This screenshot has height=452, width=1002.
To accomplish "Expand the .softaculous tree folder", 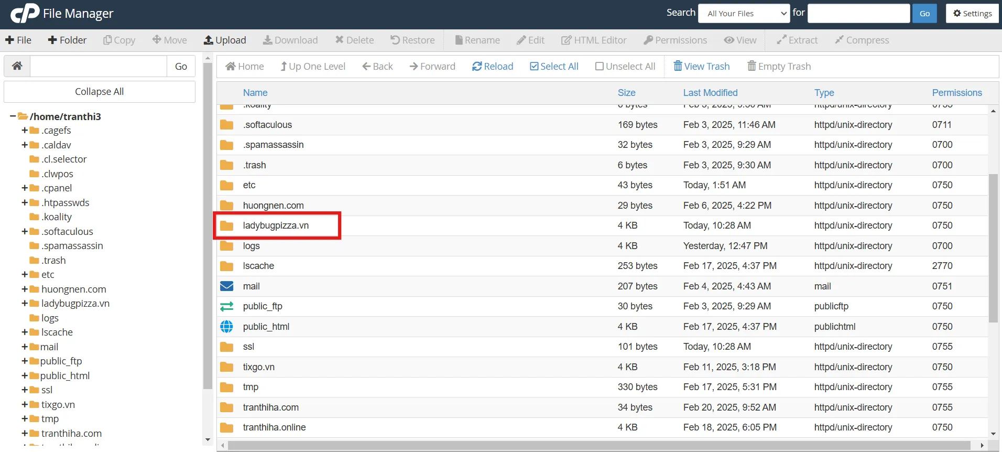I will click(x=25, y=231).
